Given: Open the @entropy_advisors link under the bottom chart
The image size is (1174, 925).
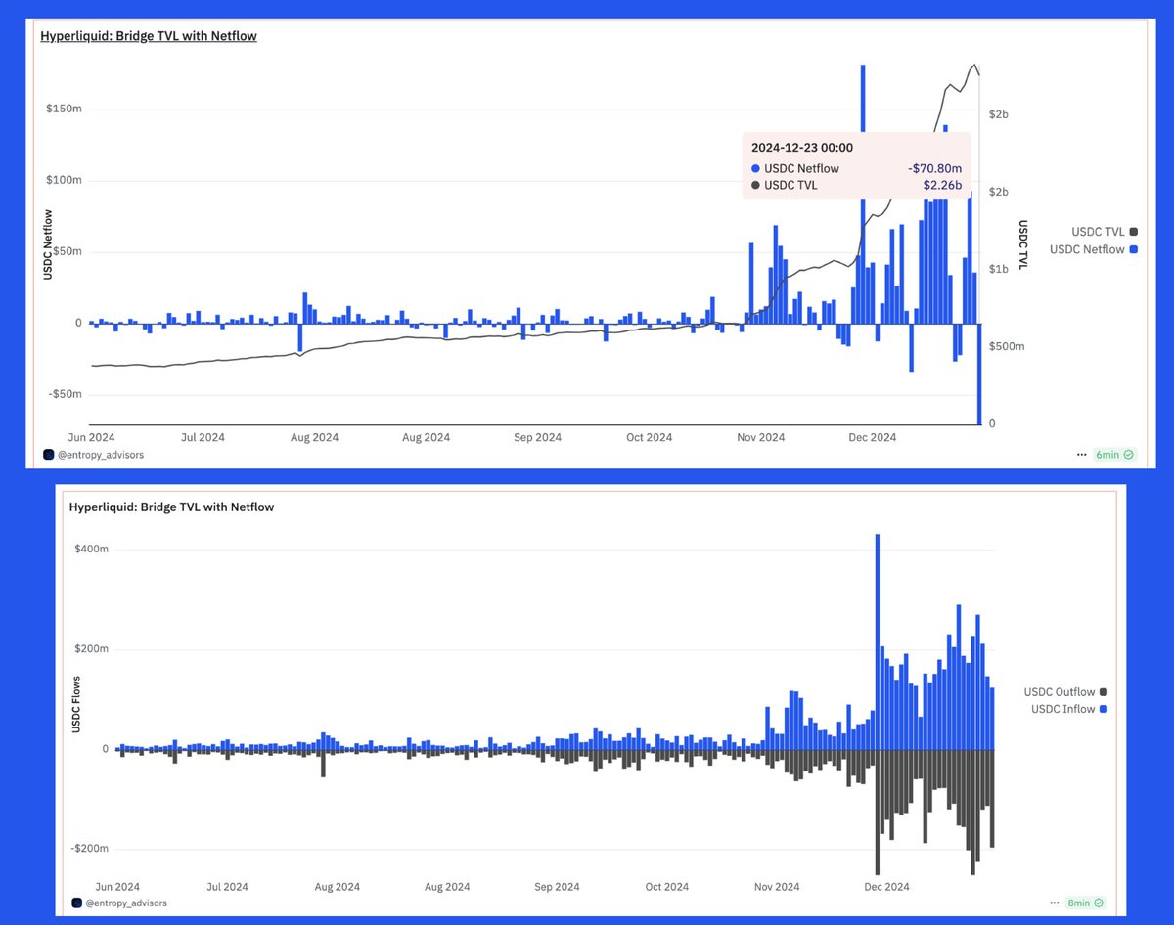Looking at the screenshot, I should (125, 903).
